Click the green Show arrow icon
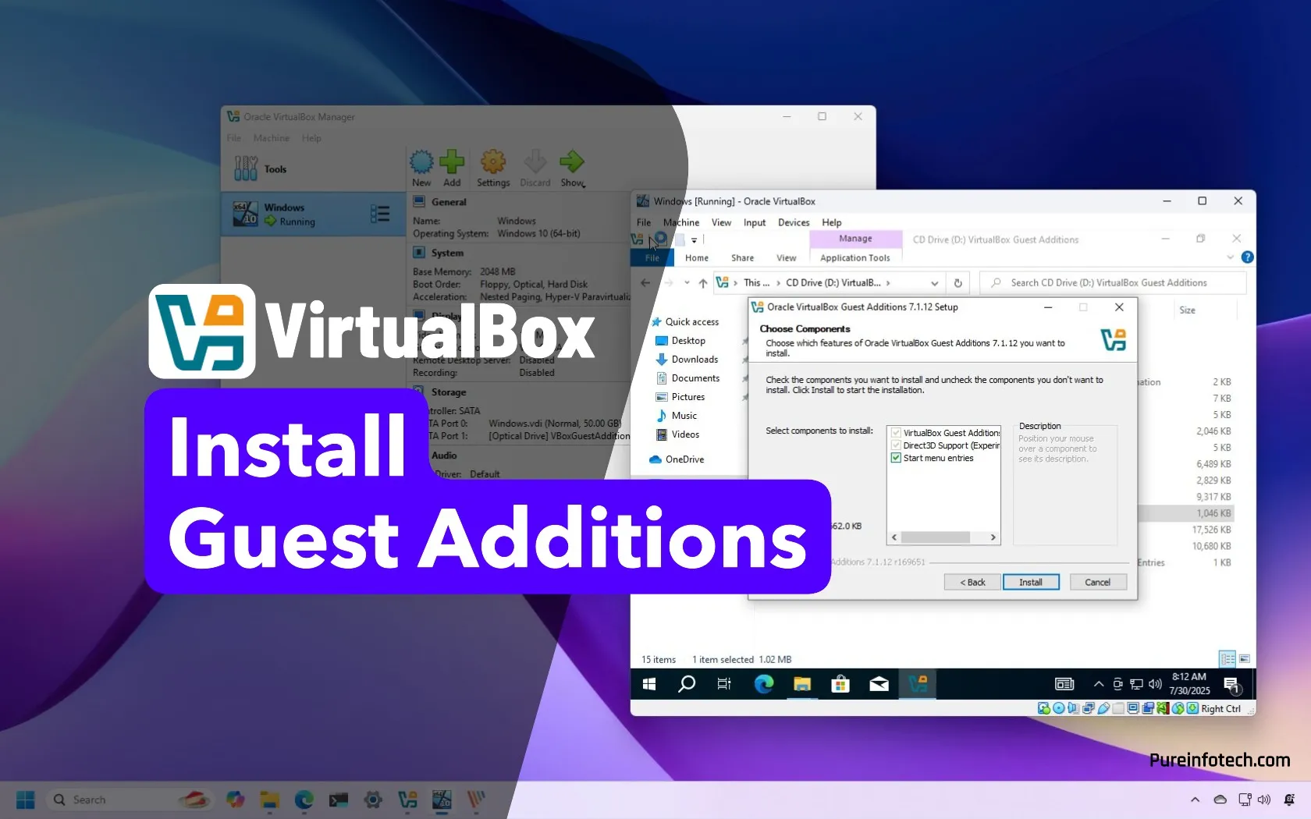This screenshot has width=1311, height=819. tap(571, 161)
